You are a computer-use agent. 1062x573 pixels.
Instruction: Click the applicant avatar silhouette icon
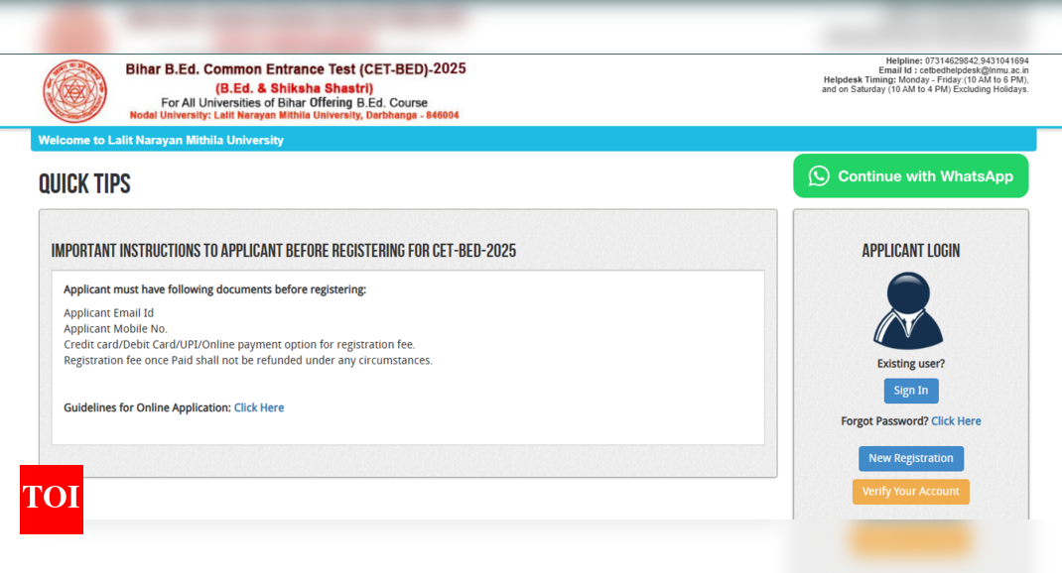(x=908, y=310)
